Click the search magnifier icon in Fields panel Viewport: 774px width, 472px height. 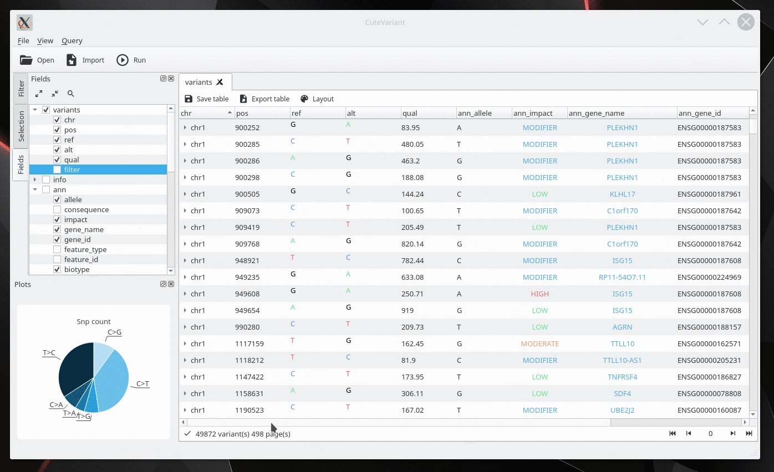click(70, 94)
